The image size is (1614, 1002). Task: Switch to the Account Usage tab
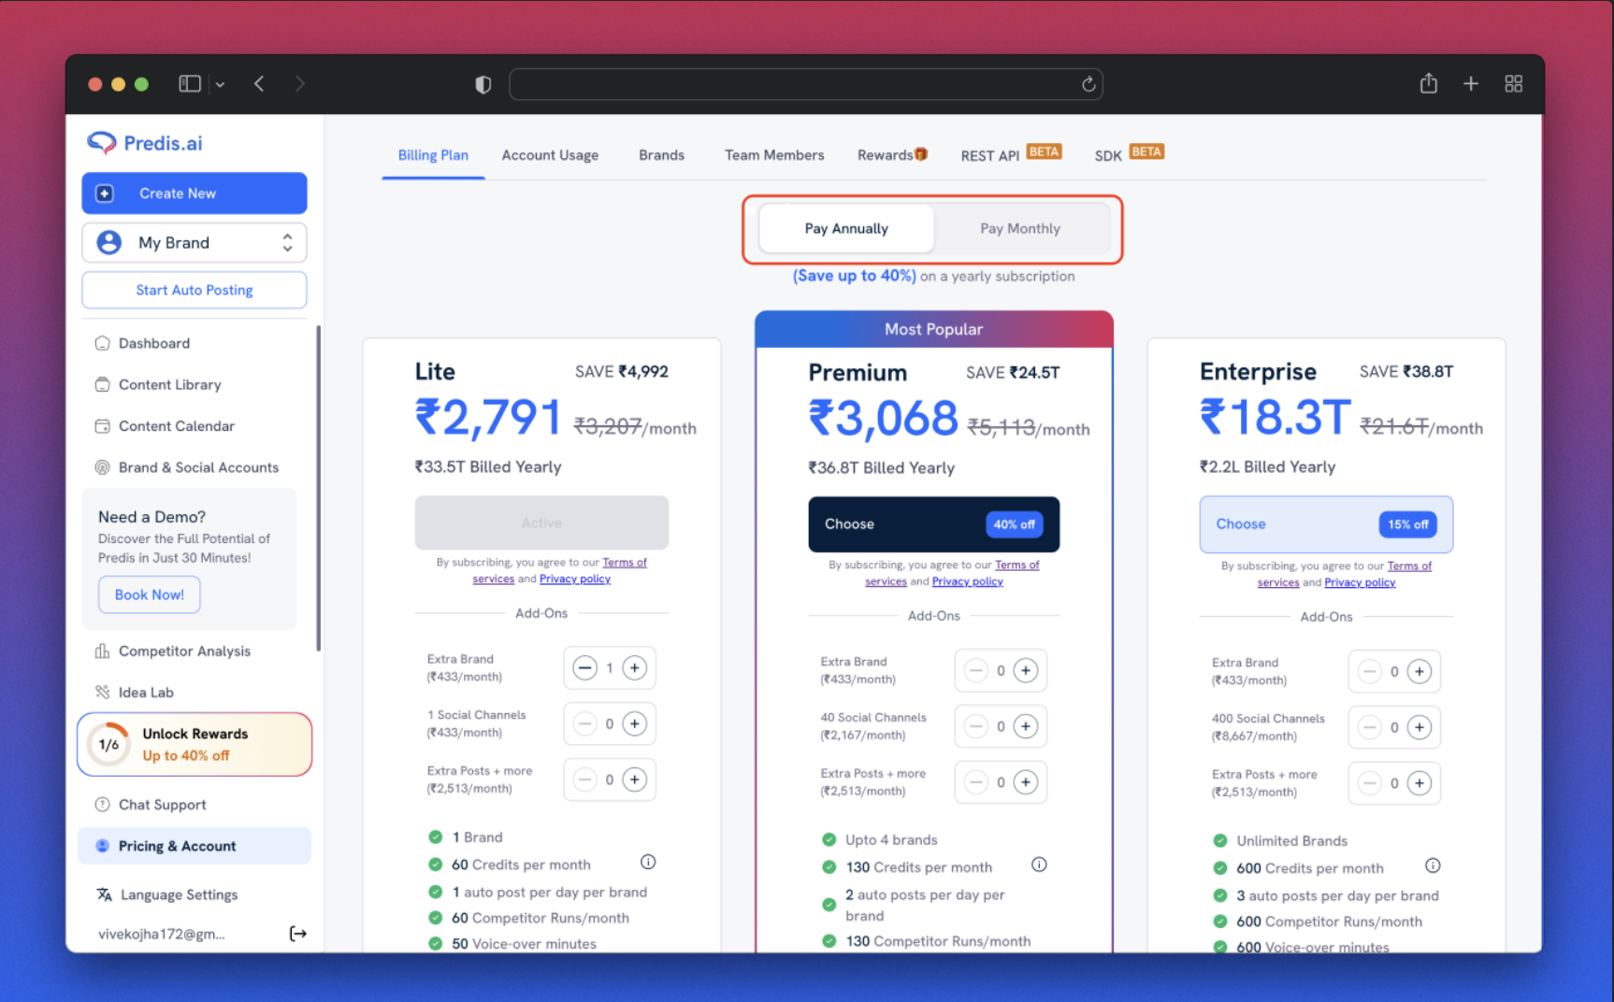(550, 155)
